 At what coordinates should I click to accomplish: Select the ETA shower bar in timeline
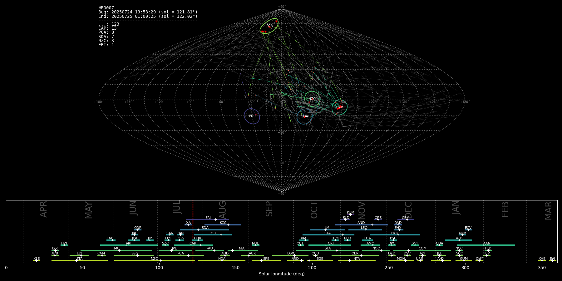point(80,260)
